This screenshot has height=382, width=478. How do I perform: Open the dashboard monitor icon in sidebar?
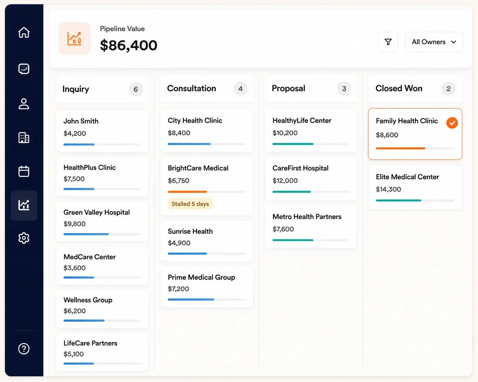24,69
